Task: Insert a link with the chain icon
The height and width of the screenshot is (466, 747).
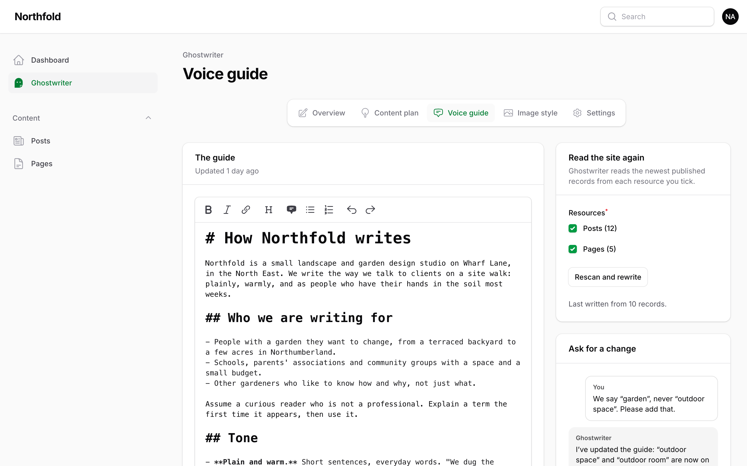Action: pos(246,210)
